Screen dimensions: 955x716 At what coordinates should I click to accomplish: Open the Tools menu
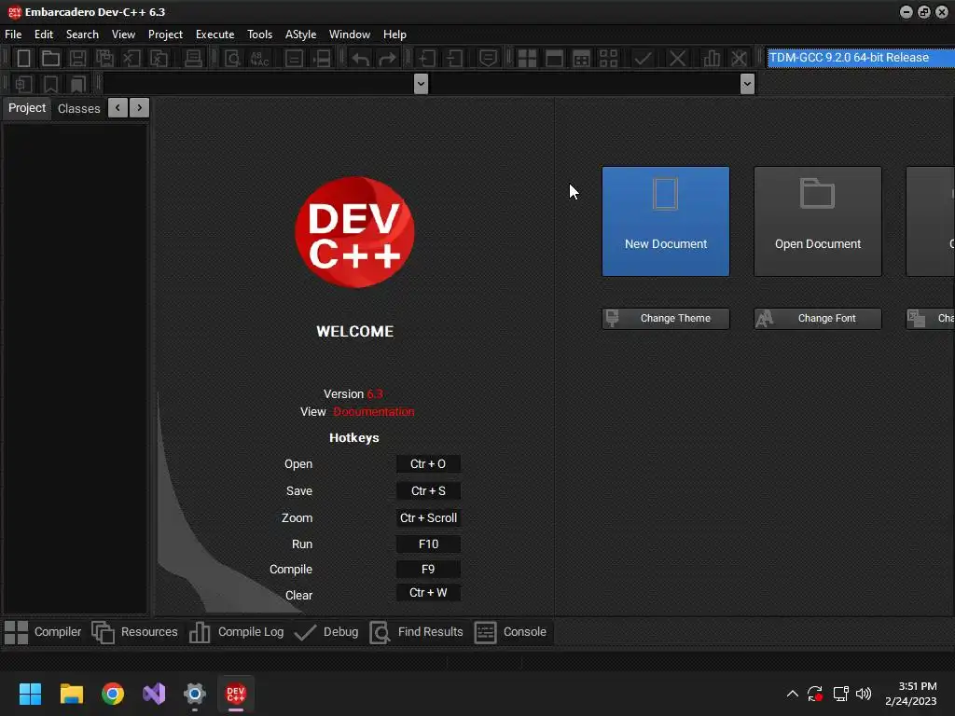[x=259, y=34]
